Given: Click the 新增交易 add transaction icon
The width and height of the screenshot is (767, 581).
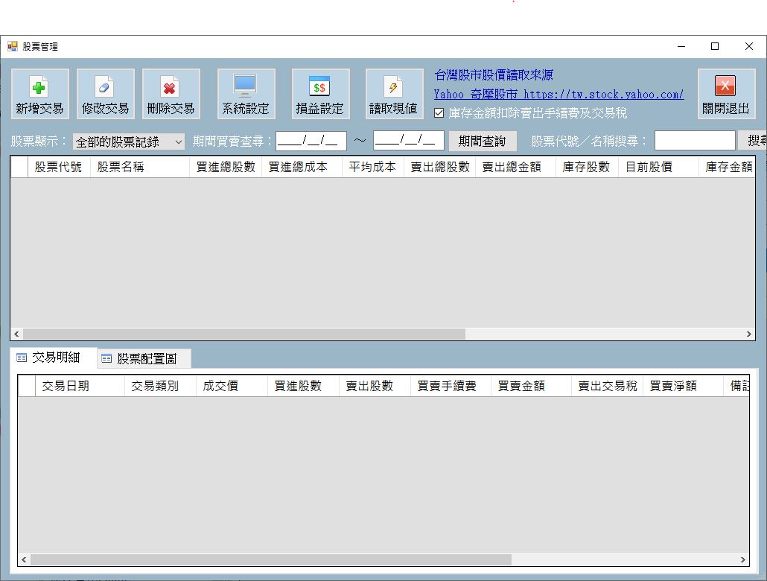Looking at the screenshot, I should pos(39,94).
